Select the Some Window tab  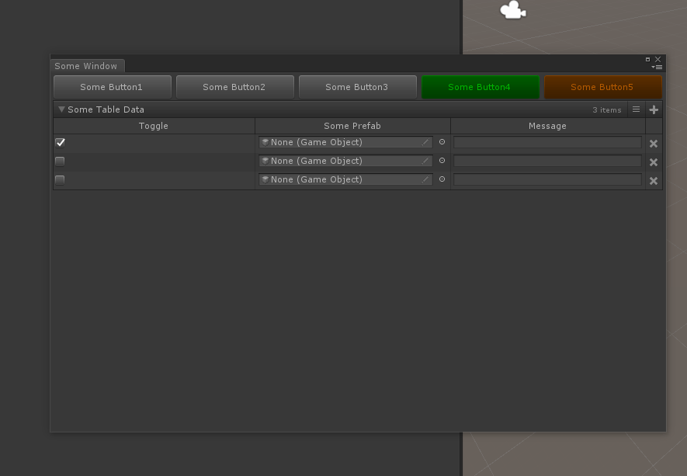point(86,66)
